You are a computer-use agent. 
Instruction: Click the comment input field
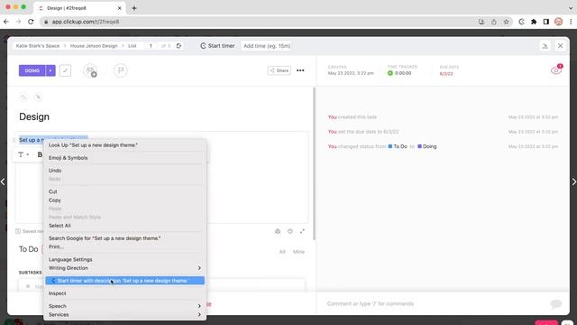435,303
